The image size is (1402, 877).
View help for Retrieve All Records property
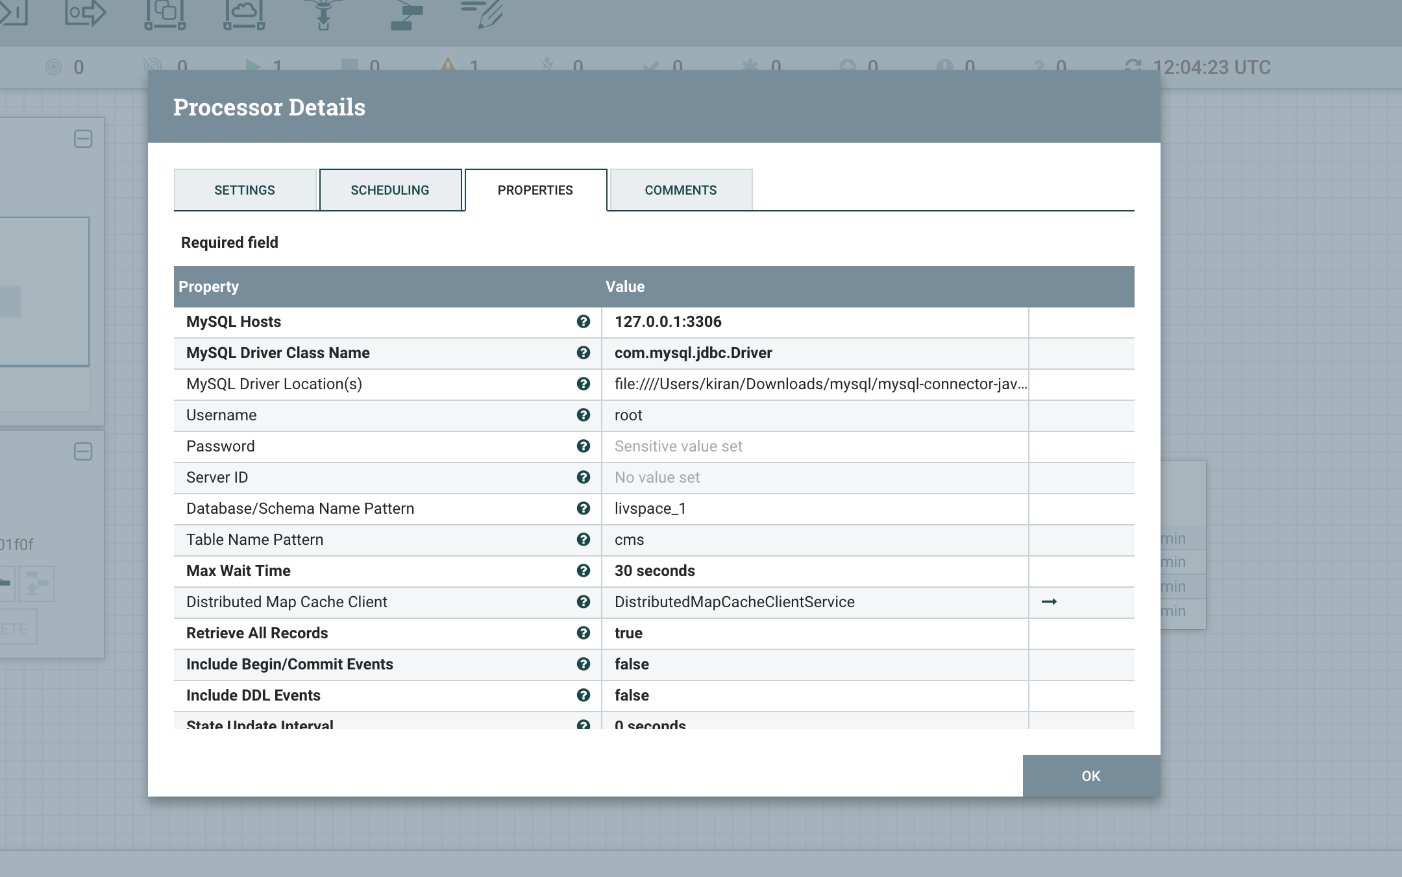[x=584, y=633]
